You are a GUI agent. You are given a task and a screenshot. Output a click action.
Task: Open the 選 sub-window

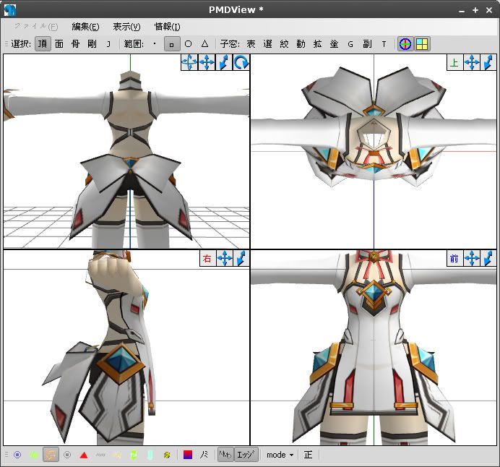tap(267, 44)
